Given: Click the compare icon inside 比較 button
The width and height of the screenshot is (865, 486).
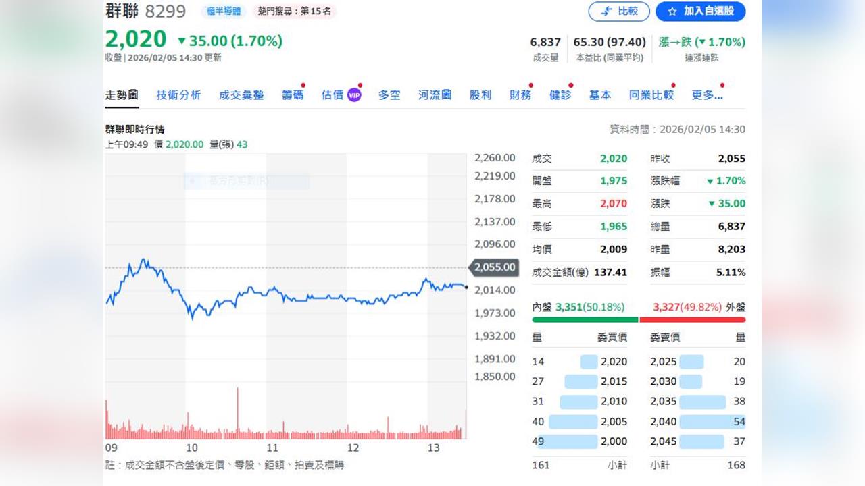Looking at the screenshot, I should point(606,11).
